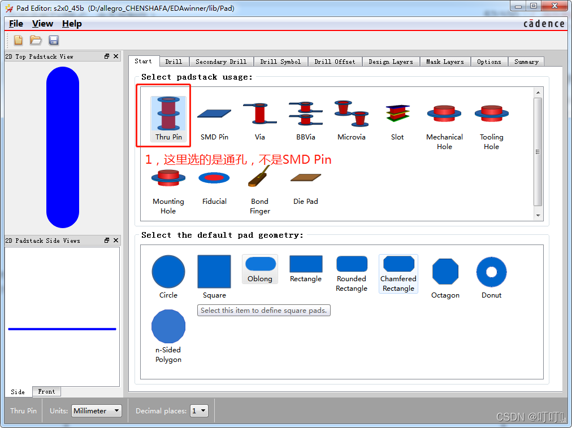Select the Via padstack usage
This screenshot has height=428, width=572.
coord(260,121)
